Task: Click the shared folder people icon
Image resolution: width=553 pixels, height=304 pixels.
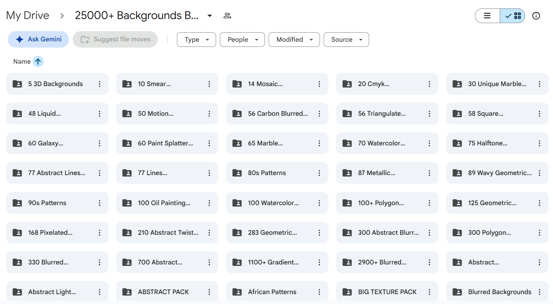Action: click(x=227, y=16)
